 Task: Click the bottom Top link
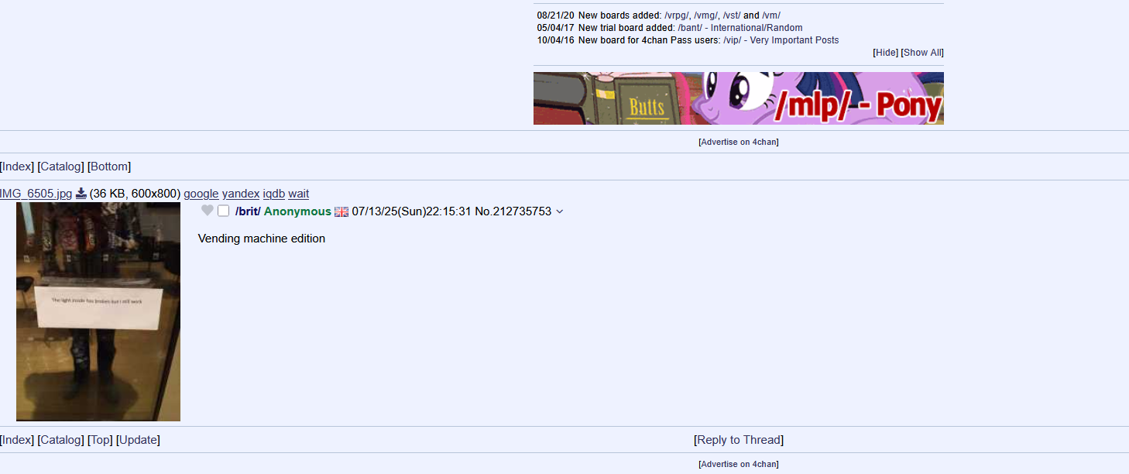tap(100, 440)
